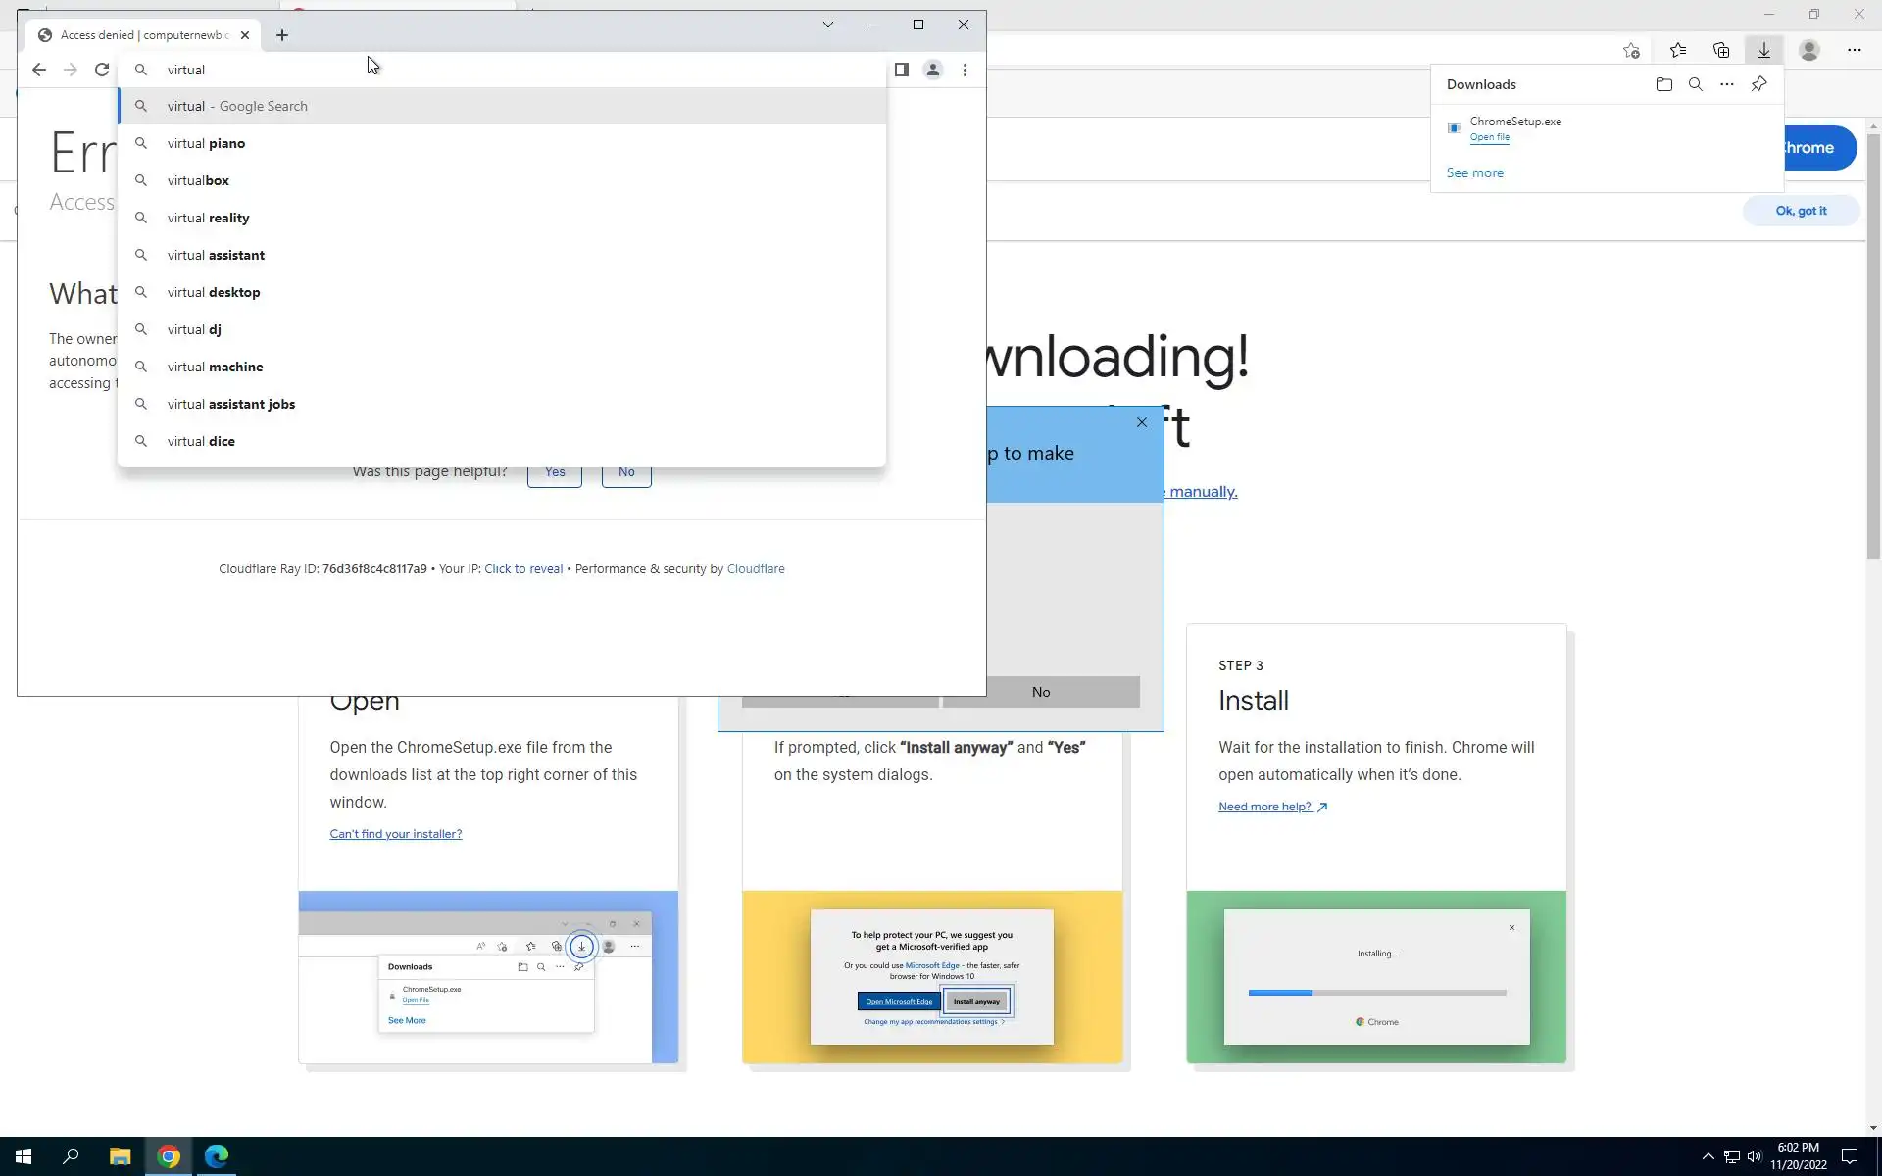Viewport: 1882px width, 1176px height.
Task: Open Chrome's three-dot menu
Action: point(965,70)
